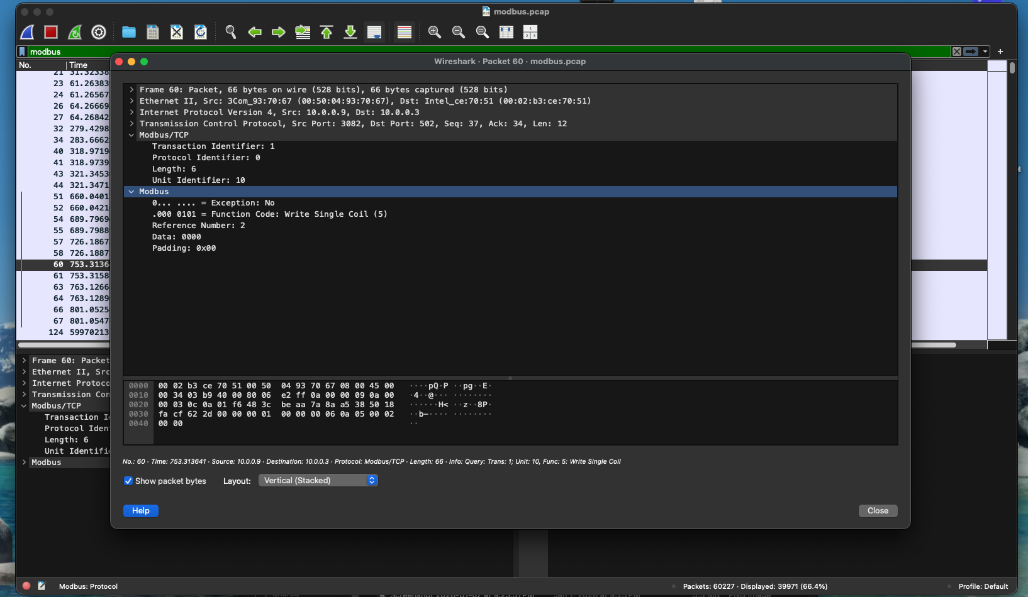Viewport: 1028px width, 597px height.
Task: Restart the current capture
Action: click(x=74, y=32)
